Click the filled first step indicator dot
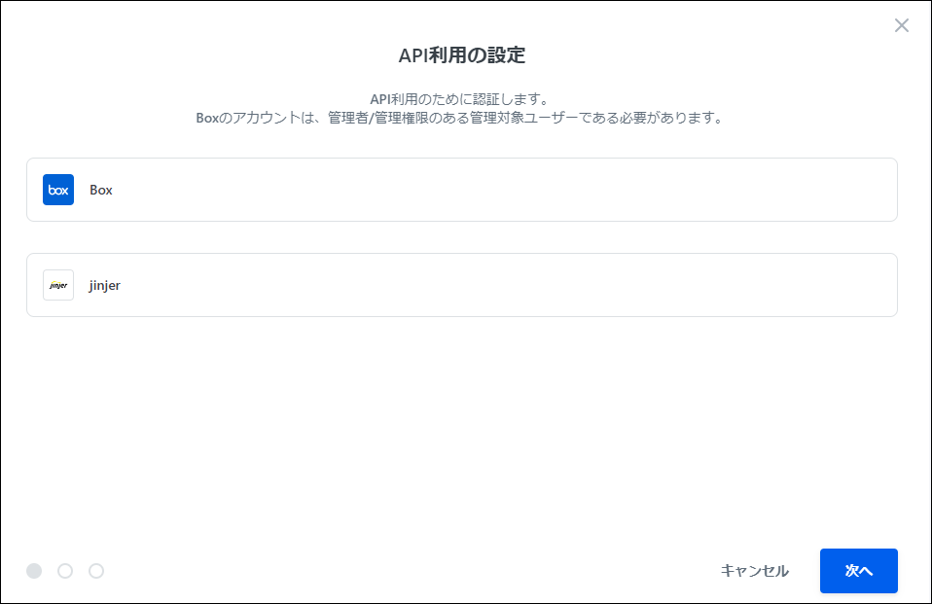932x604 pixels. (33, 571)
